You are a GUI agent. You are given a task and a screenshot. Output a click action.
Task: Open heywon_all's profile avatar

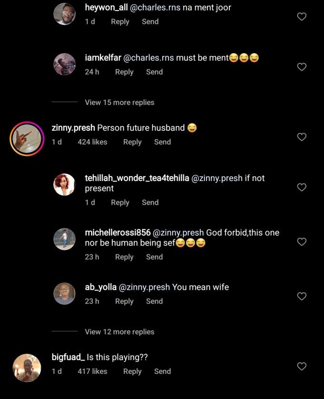(64, 14)
